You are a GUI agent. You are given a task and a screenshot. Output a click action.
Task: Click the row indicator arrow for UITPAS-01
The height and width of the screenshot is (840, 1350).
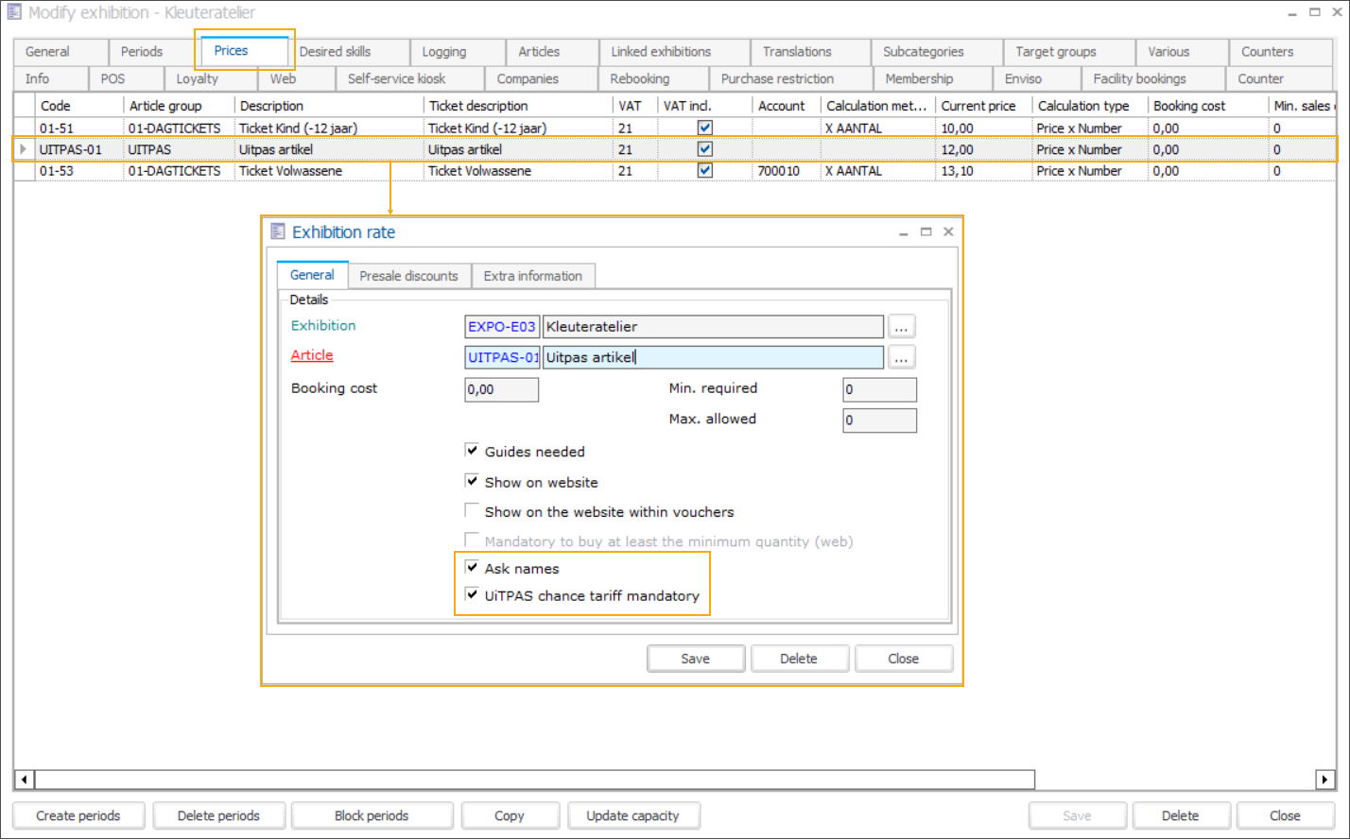click(24, 149)
